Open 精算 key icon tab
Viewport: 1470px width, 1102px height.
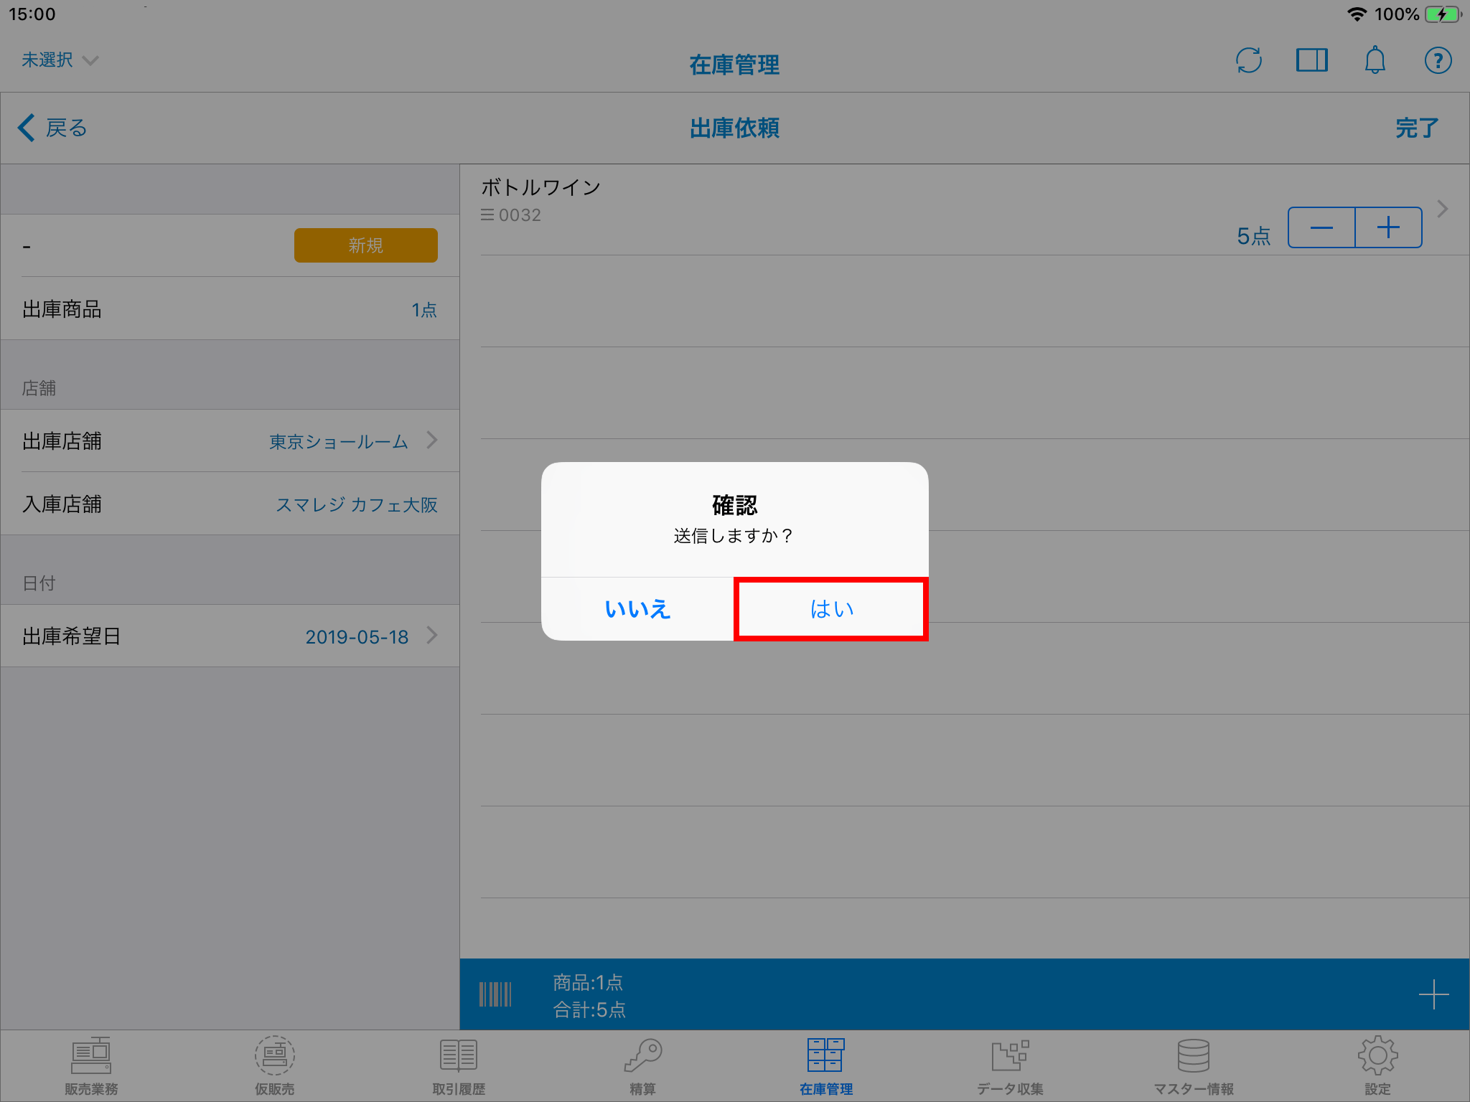click(642, 1065)
